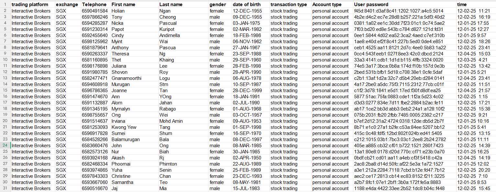Click the 'Account type' header cell
Viewport: 496px width, 192px height.
click(x=332, y=5)
